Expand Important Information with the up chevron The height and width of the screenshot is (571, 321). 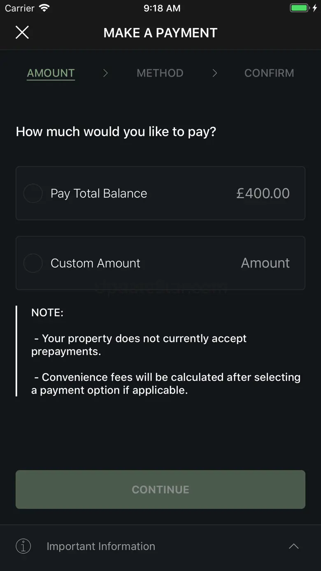tap(293, 546)
